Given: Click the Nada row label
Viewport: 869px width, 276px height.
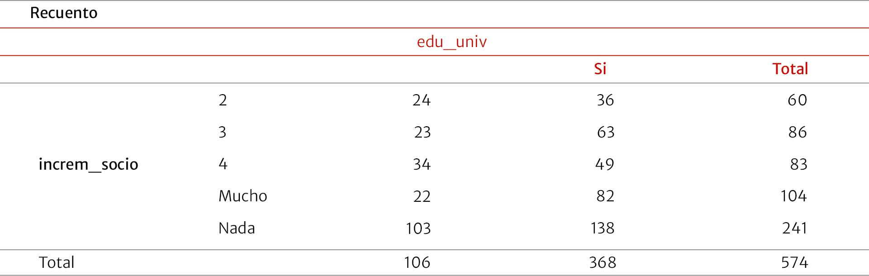Looking at the screenshot, I should (236, 228).
